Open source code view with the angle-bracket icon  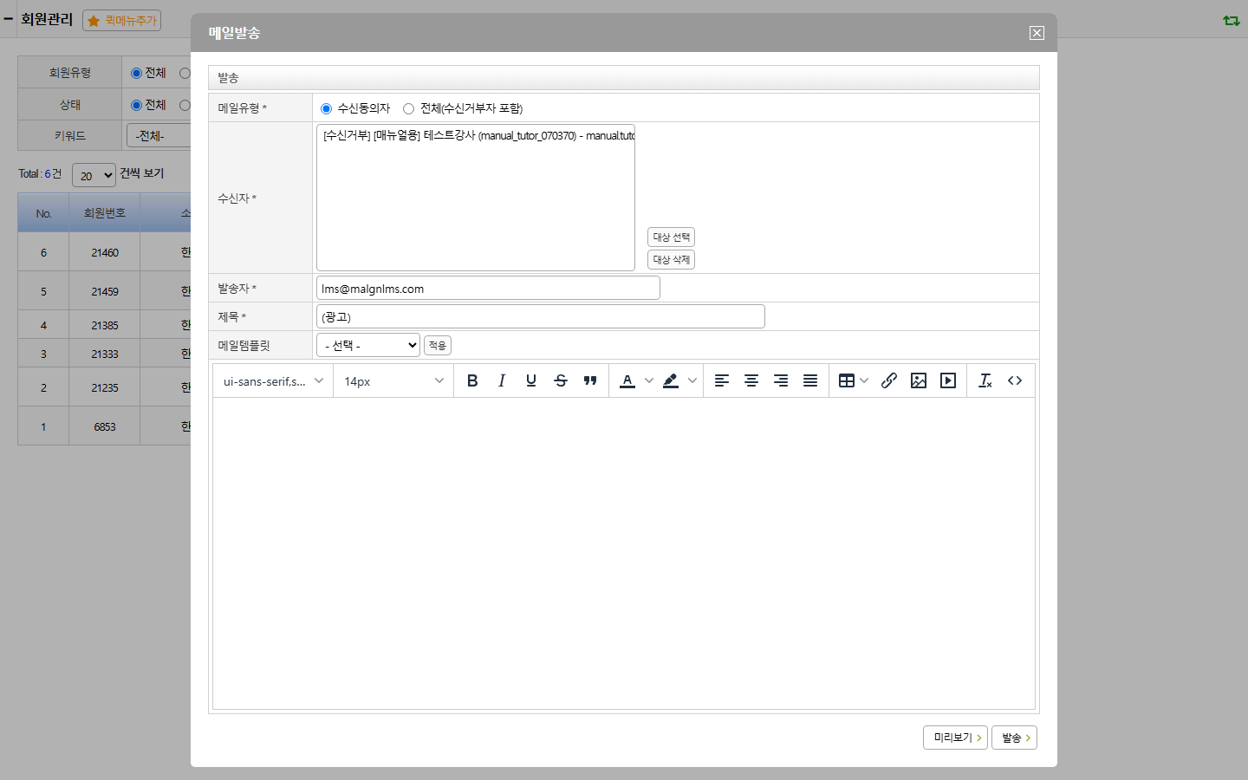tap(1015, 380)
